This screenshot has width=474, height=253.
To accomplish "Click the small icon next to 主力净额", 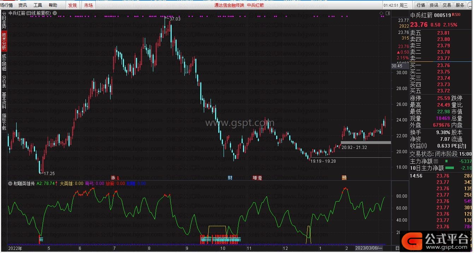I will (x=436, y=161).
